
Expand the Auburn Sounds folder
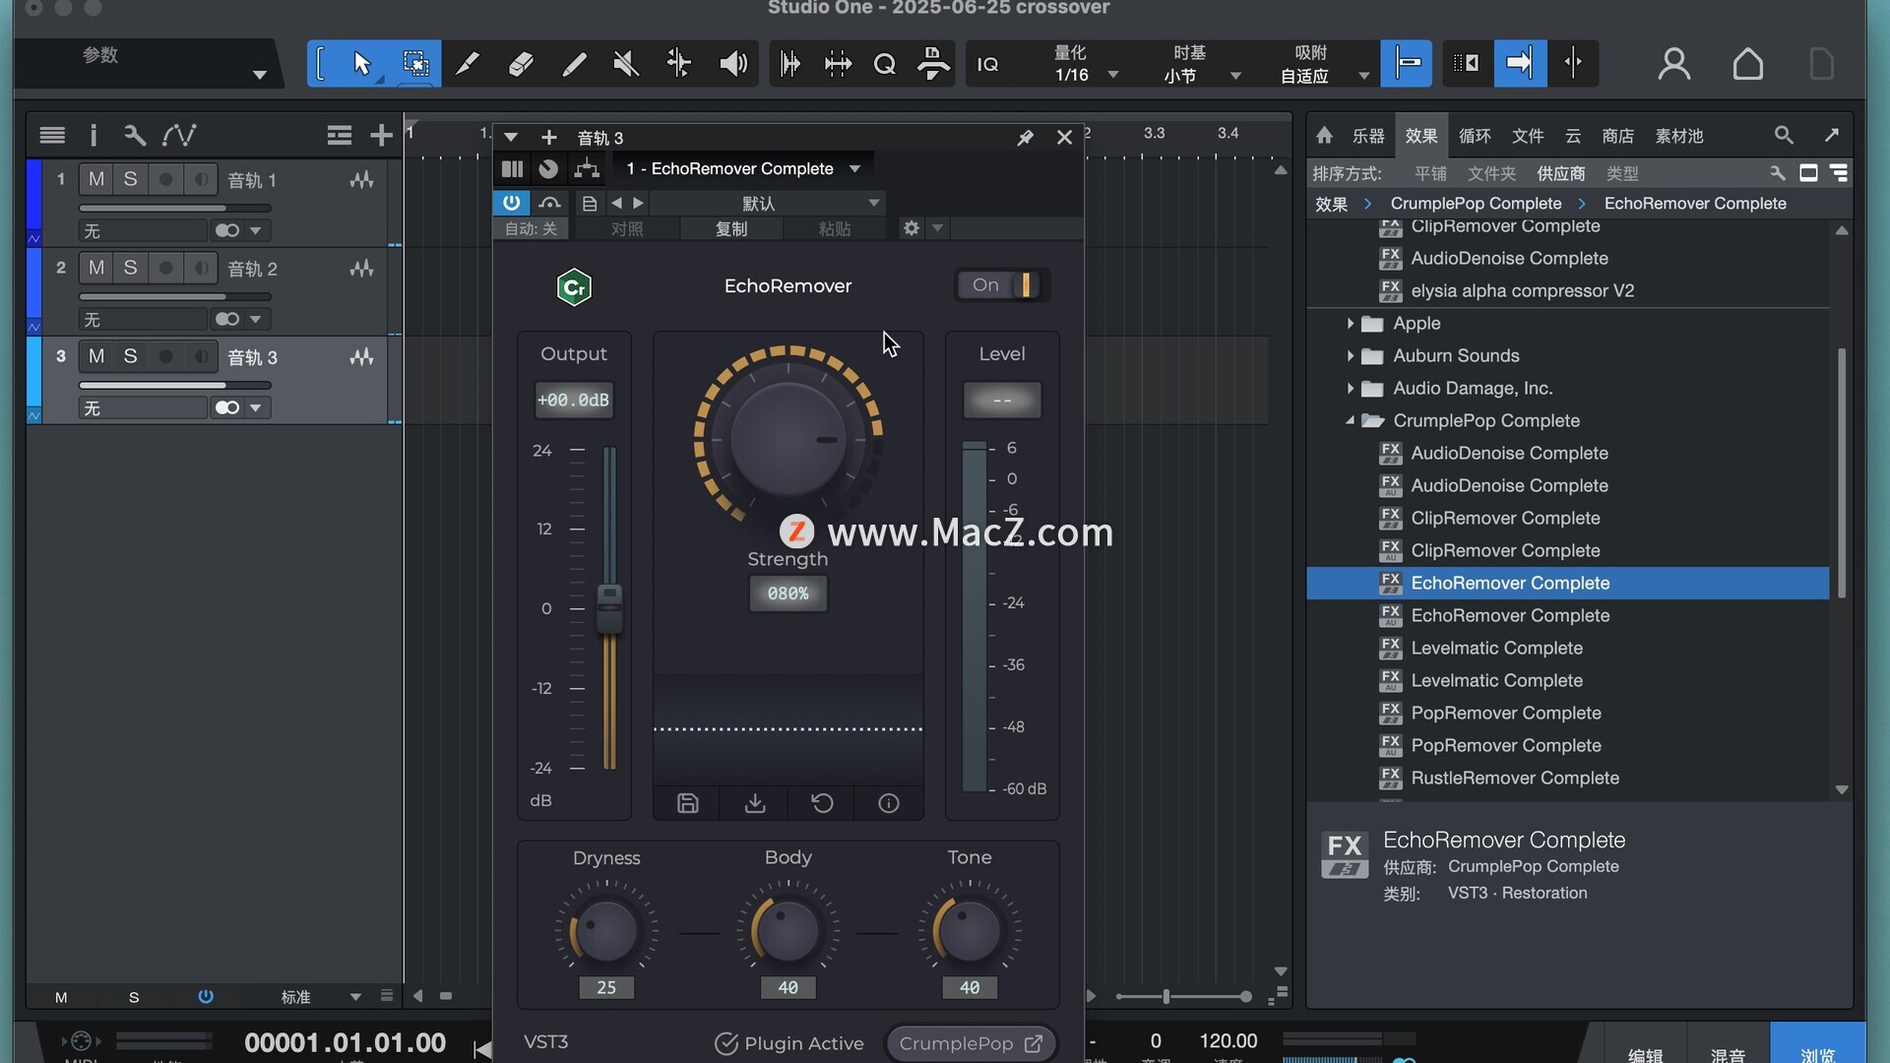1350,355
